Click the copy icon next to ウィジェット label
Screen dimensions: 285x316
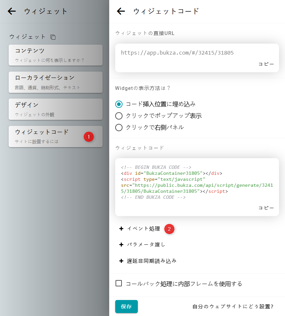53,37
